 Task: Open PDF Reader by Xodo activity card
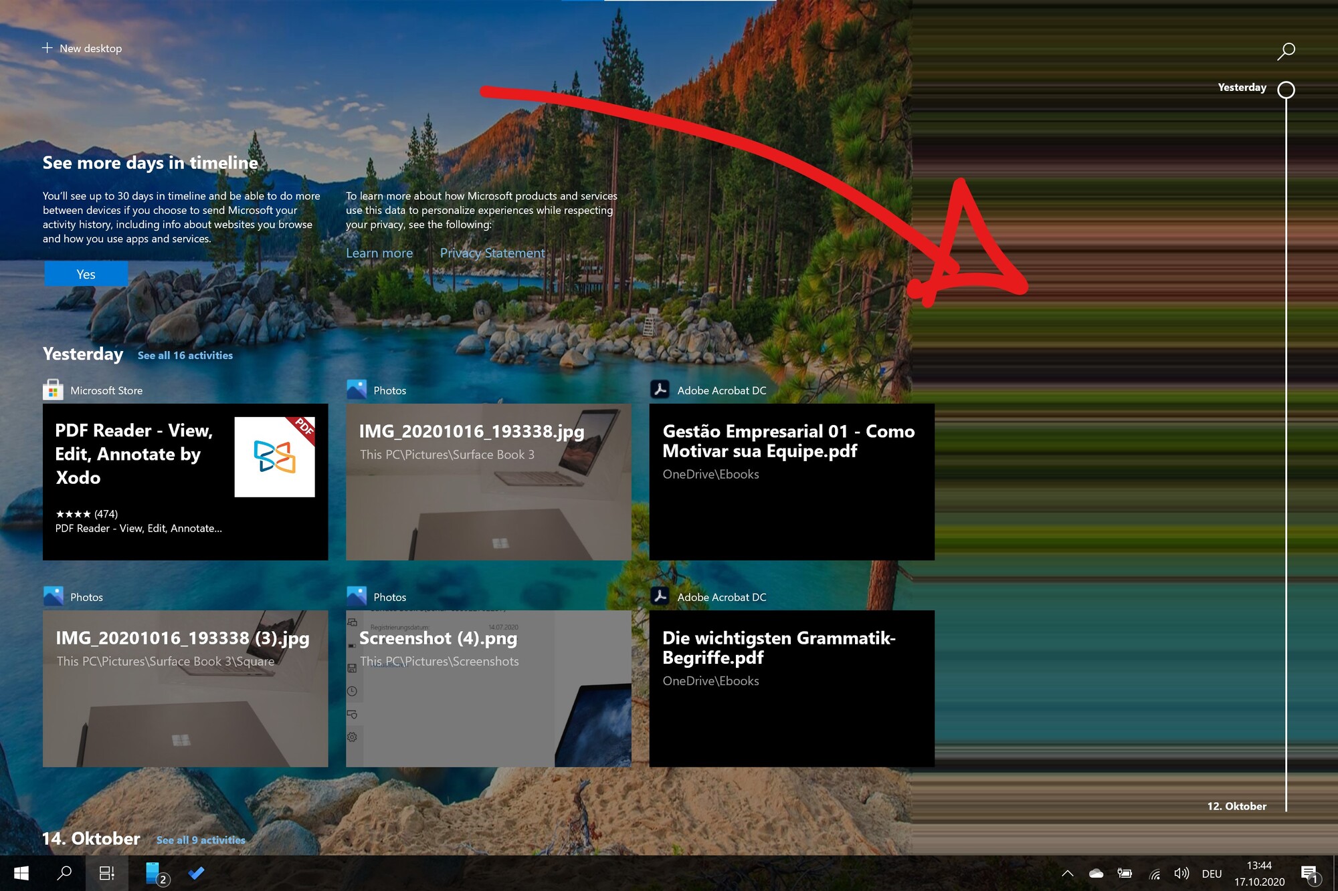point(185,482)
